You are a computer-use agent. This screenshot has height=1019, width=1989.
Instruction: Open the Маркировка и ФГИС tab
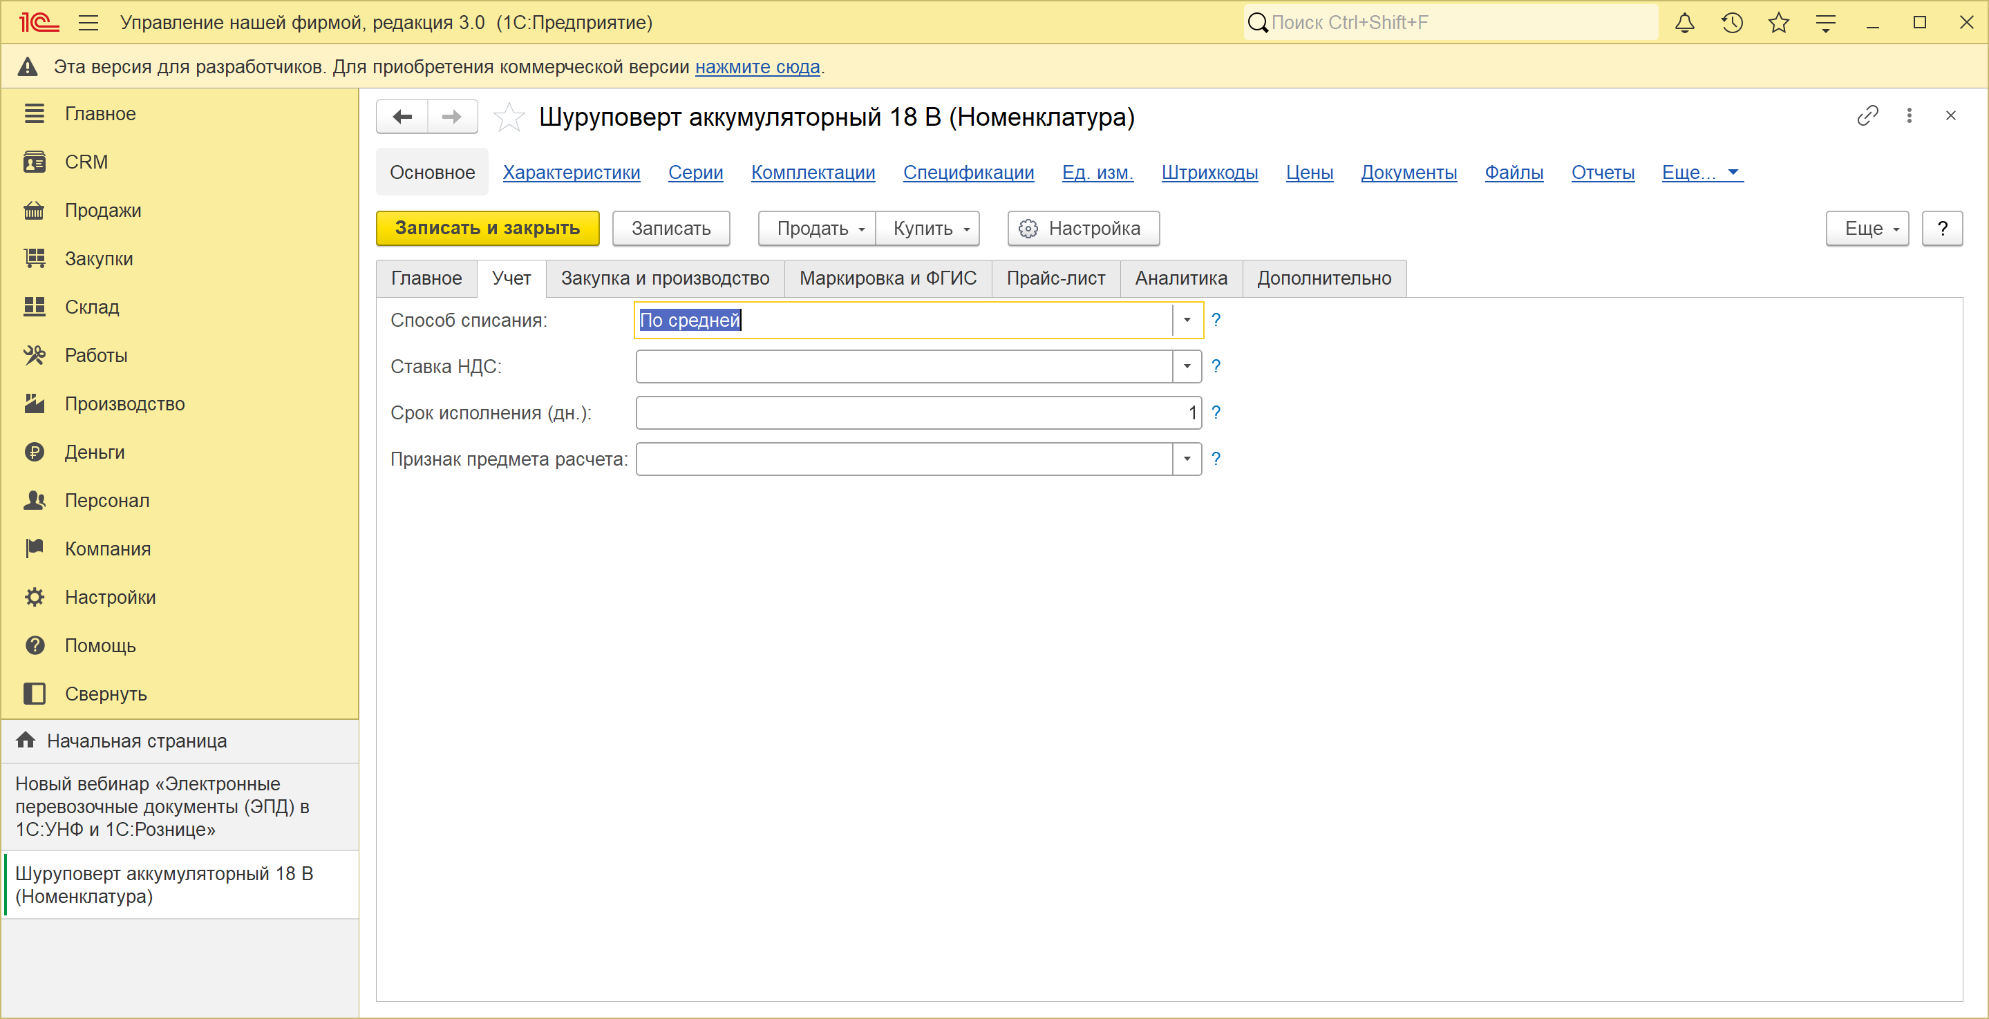point(888,278)
